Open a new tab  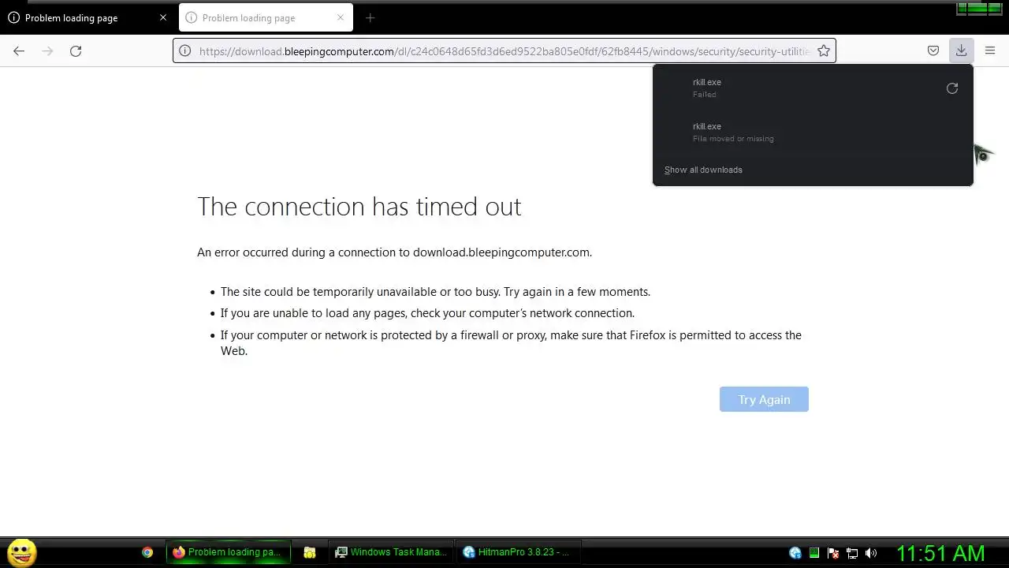click(x=370, y=17)
